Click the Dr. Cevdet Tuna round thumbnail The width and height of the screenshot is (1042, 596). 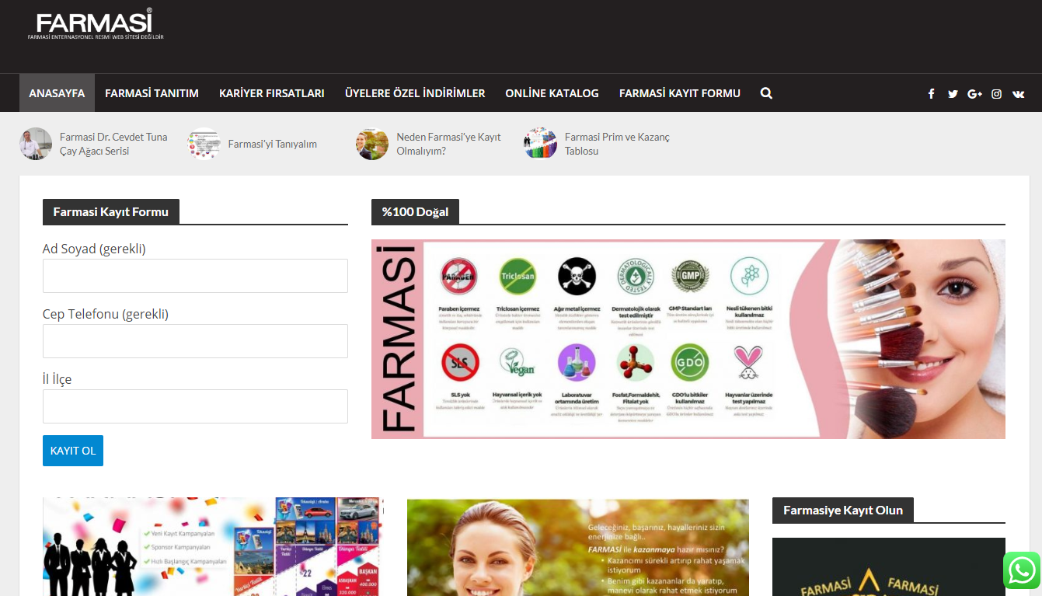click(x=36, y=144)
